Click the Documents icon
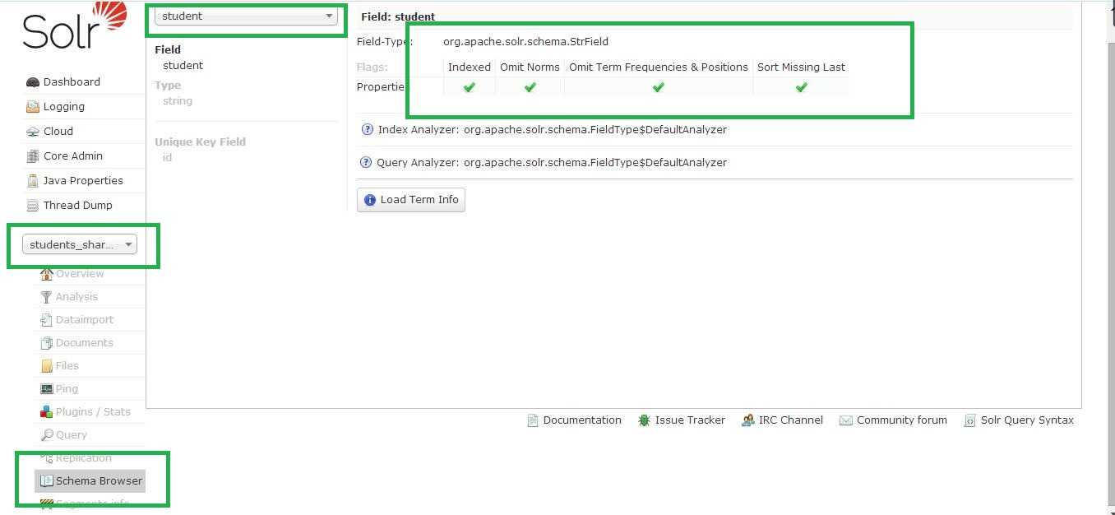The width and height of the screenshot is (1115, 515). click(x=47, y=343)
